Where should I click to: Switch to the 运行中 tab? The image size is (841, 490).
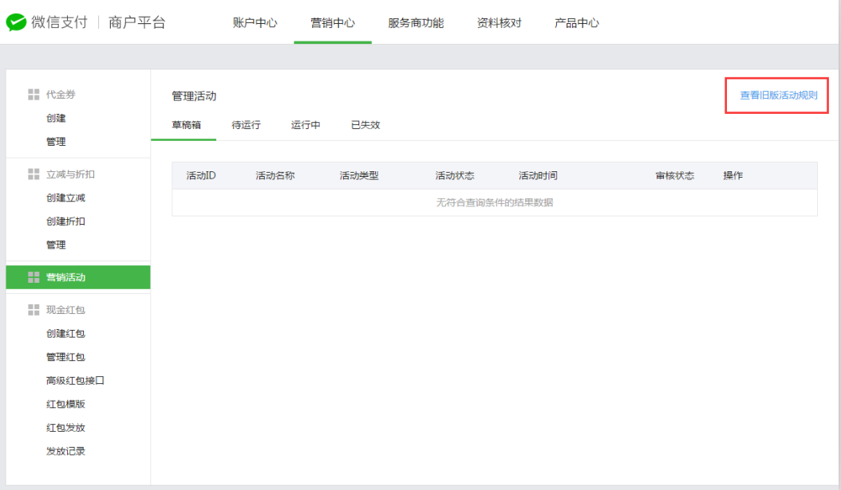306,125
